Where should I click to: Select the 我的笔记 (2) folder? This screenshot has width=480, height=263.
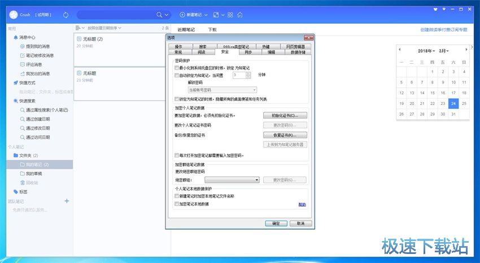[40, 165]
